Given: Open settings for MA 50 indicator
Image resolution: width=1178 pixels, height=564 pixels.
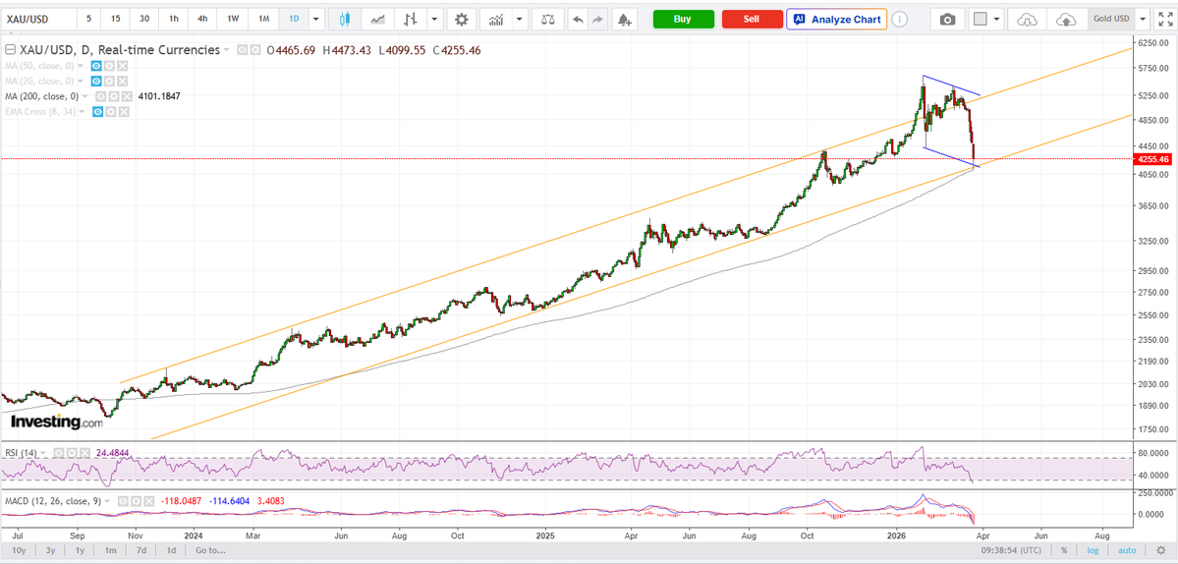Looking at the screenshot, I should click(109, 65).
